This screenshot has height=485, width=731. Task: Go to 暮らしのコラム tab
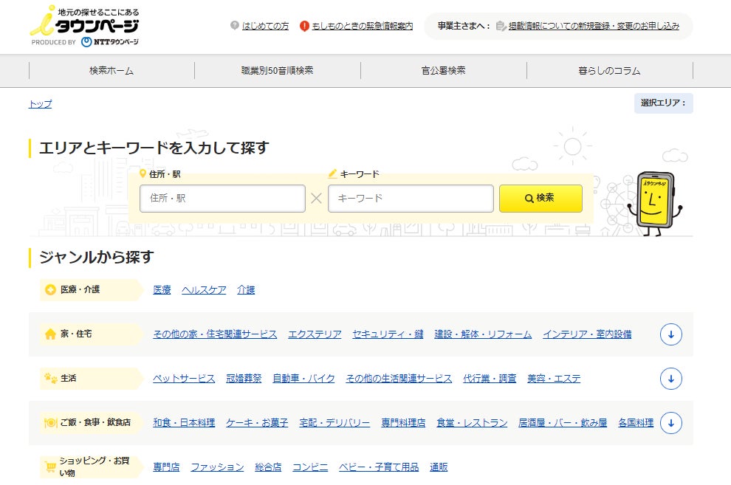pos(610,71)
